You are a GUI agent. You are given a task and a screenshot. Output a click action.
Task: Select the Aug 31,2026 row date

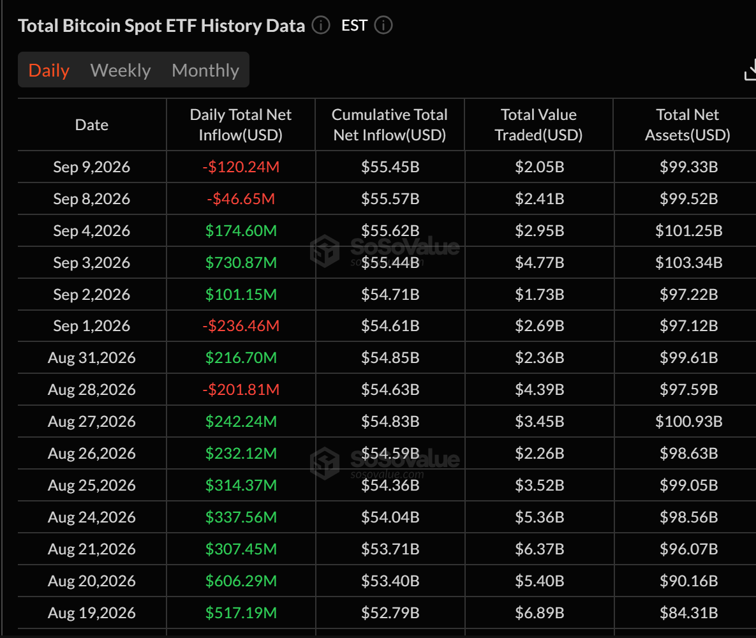[92, 358]
